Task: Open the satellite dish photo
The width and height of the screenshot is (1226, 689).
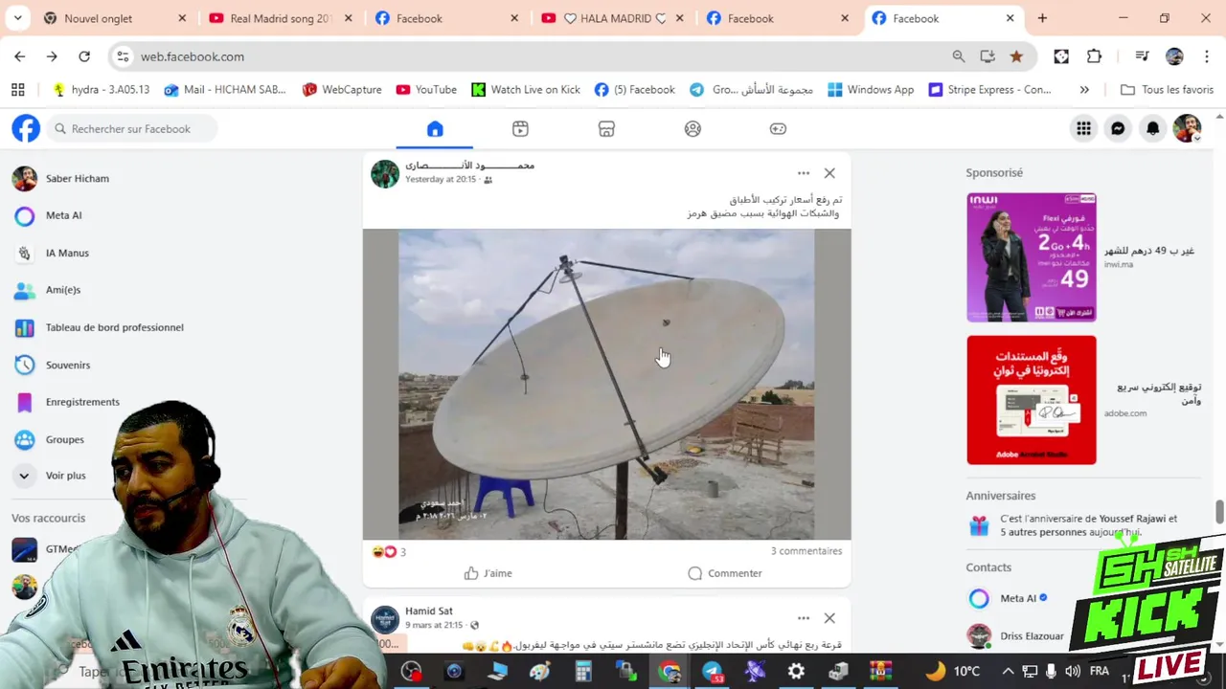Action: coord(606,384)
